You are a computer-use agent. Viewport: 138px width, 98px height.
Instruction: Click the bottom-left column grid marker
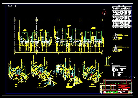tap(15, 51)
